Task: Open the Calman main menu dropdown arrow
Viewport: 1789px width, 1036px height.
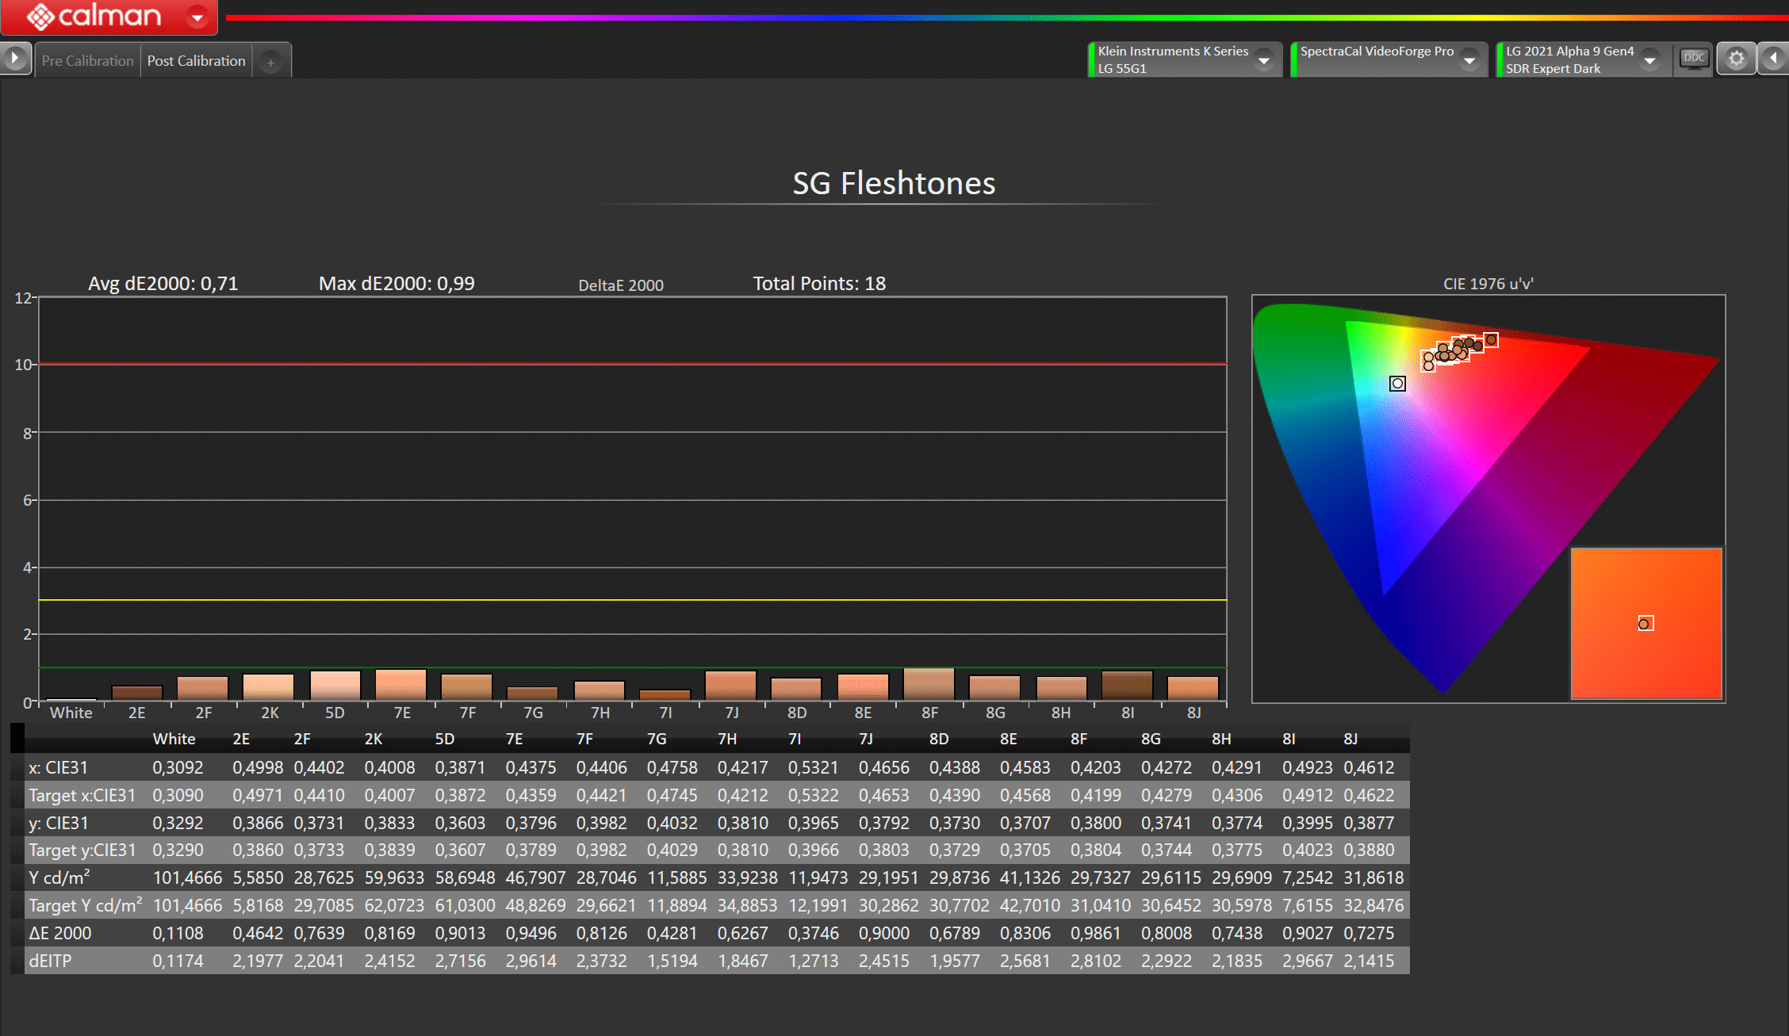Action: point(197,17)
